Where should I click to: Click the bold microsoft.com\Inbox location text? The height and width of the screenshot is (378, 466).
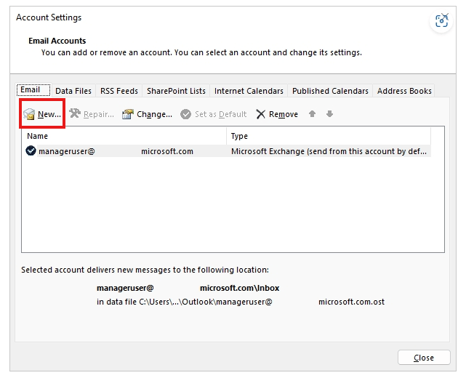(239, 288)
